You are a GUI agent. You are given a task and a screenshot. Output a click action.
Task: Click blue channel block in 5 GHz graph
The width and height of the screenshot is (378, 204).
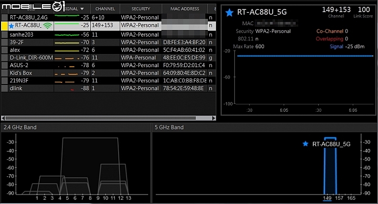tap(330, 166)
